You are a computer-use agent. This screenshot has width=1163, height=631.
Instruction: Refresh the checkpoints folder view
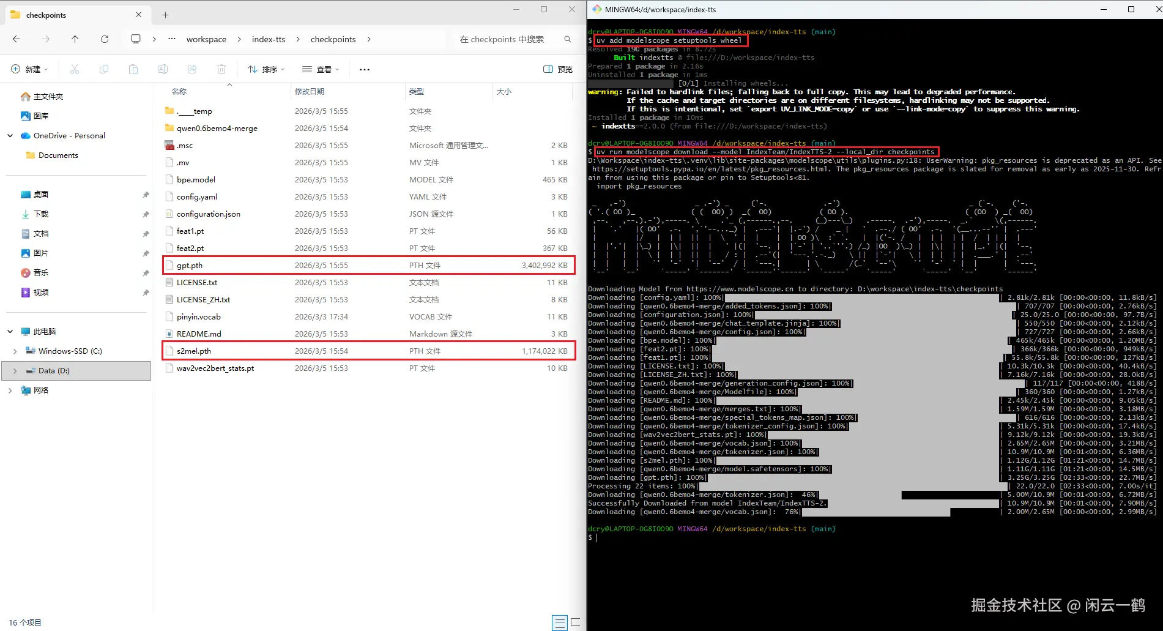tap(105, 39)
